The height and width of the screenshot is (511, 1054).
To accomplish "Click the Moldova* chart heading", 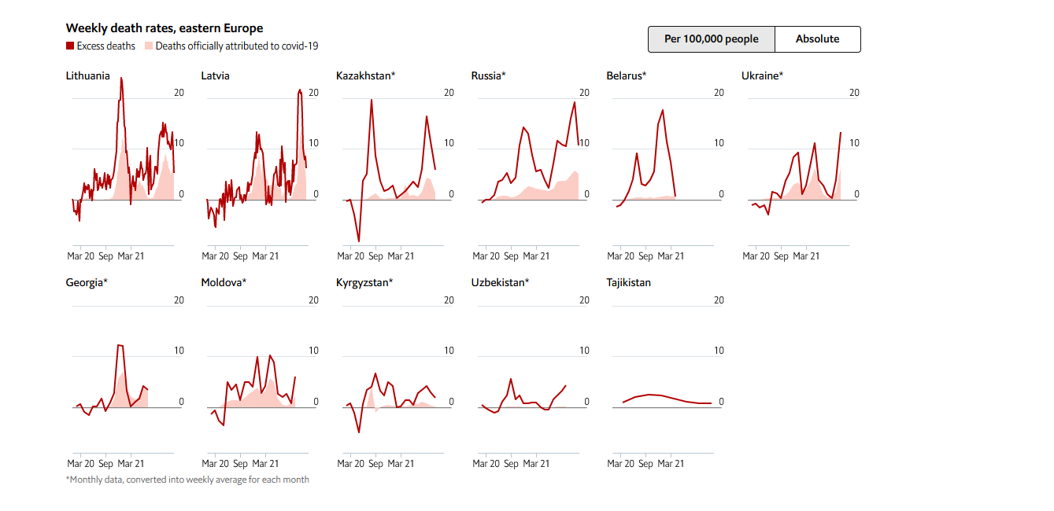I will pyautogui.click(x=224, y=282).
